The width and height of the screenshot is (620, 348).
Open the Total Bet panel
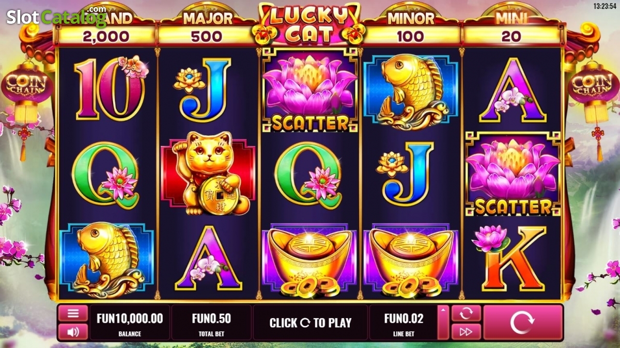(211, 323)
